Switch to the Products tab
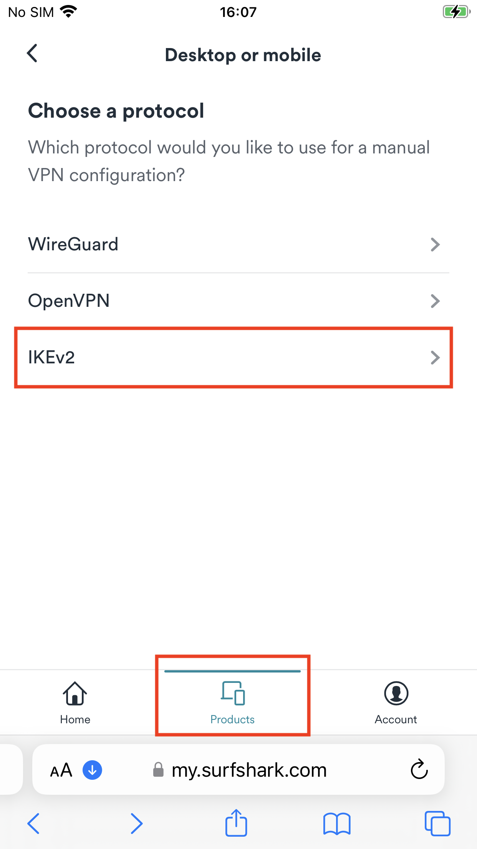The width and height of the screenshot is (477, 849). [233, 702]
